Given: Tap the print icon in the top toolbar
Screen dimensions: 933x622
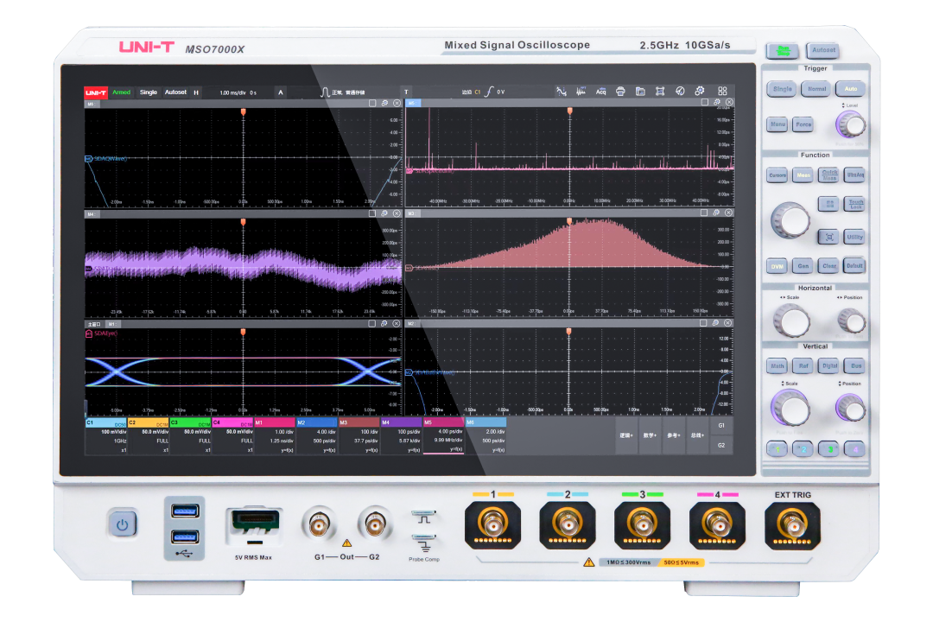Looking at the screenshot, I should (x=620, y=91).
